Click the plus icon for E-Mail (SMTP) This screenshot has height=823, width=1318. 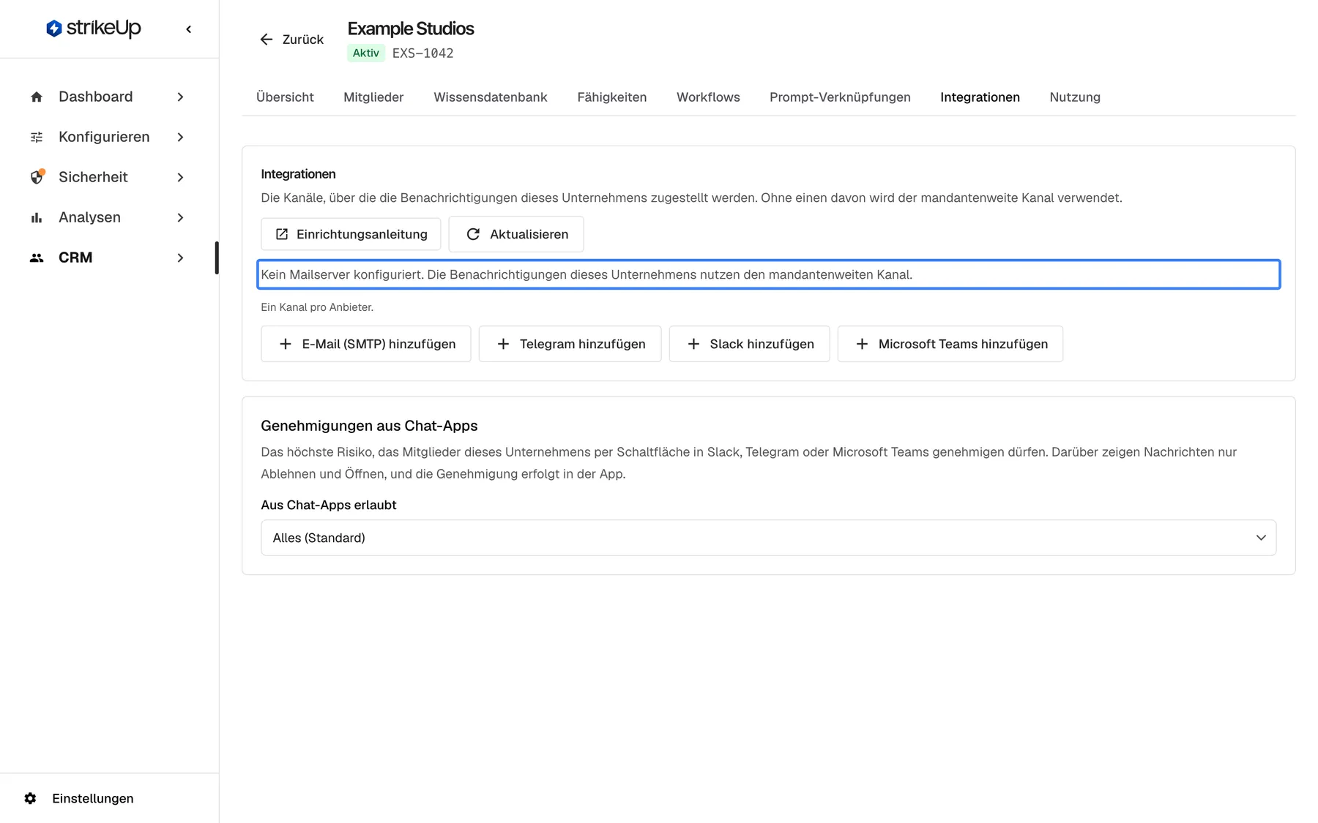(x=286, y=344)
